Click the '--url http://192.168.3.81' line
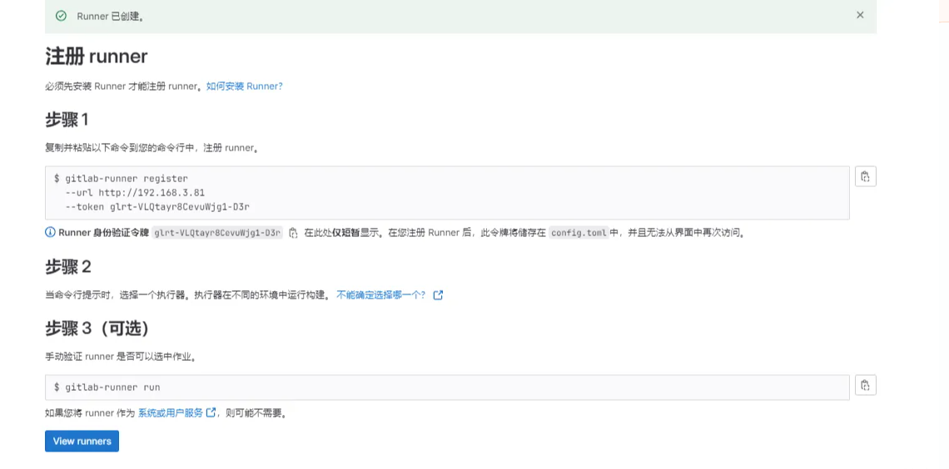 pos(135,193)
